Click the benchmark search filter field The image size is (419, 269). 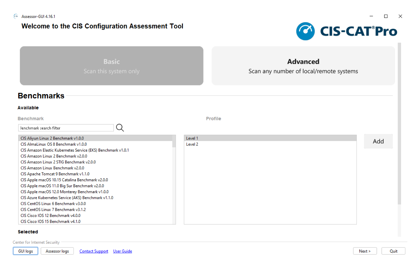tap(66, 128)
